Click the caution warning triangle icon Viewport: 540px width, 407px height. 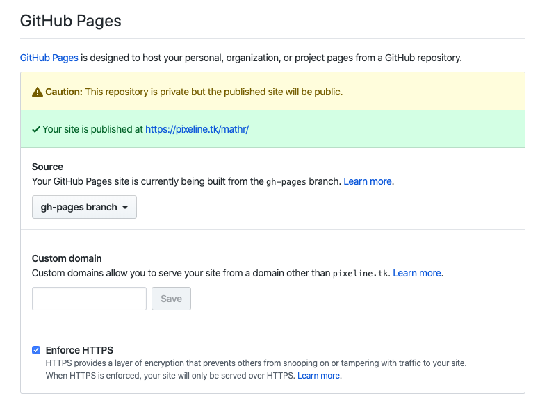point(38,92)
